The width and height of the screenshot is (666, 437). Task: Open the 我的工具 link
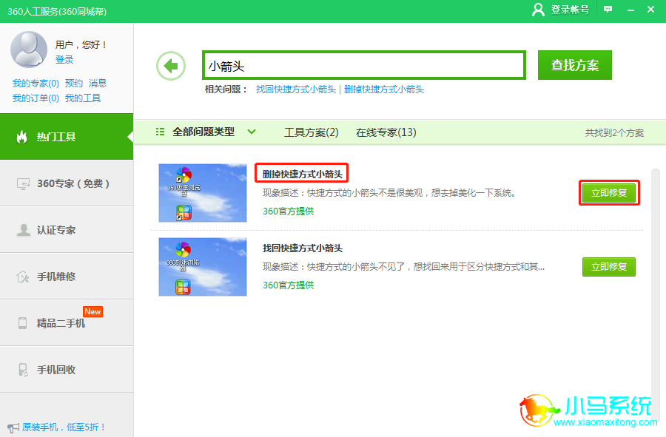pyautogui.click(x=83, y=98)
